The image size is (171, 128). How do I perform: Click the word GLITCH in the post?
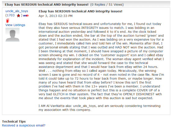pyautogui.click(x=60, y=94)
